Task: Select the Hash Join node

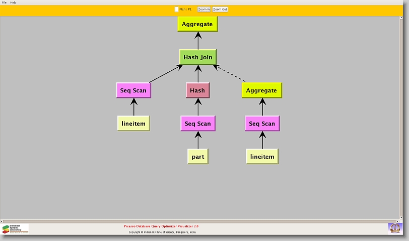Action: click(197, 57)
